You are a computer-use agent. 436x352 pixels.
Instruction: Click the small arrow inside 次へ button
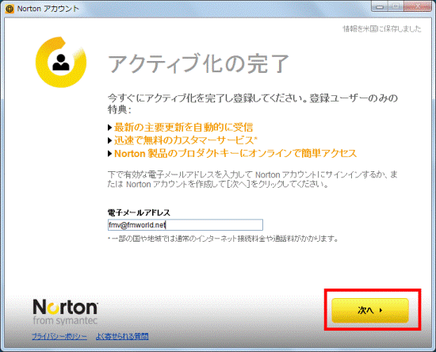[x=381, y=310]
